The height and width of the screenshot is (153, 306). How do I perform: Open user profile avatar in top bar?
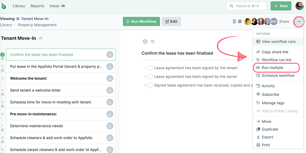point(299,6)
